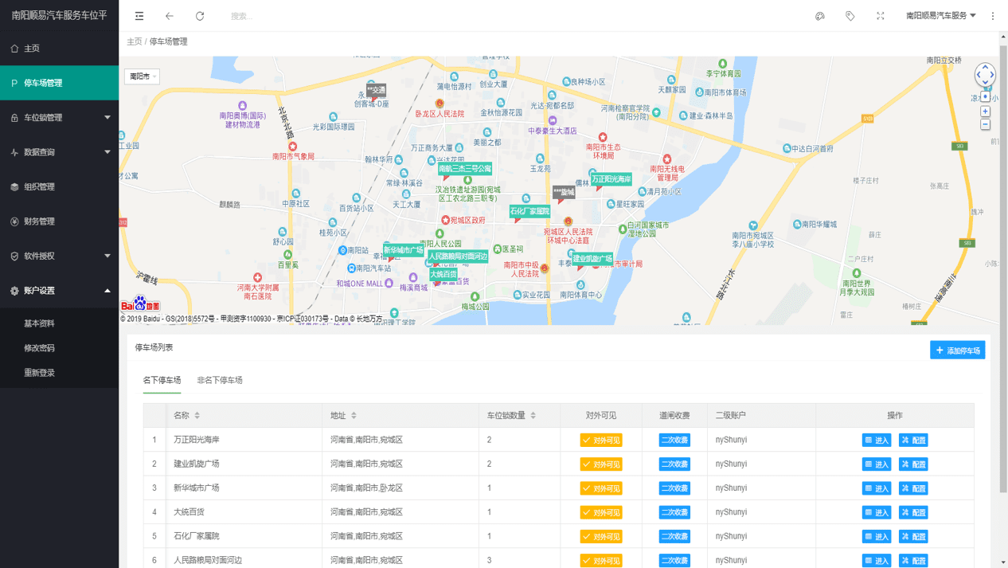Enter fullscreen mode icon
Viewport: 1008px width, 568px height.
tap(881, 16)
